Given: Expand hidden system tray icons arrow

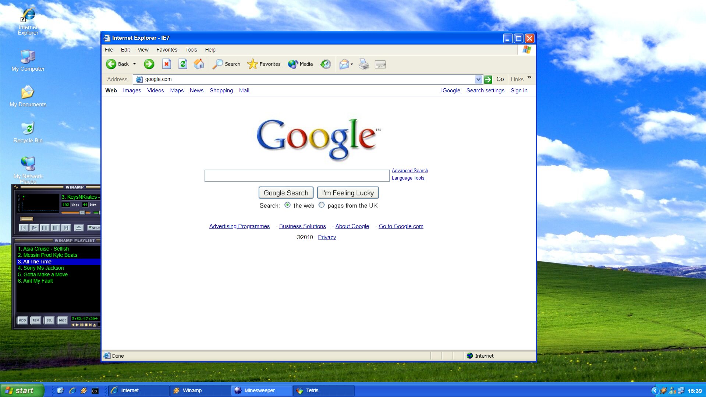Looking at the screenshot, I should coord(655,391).
